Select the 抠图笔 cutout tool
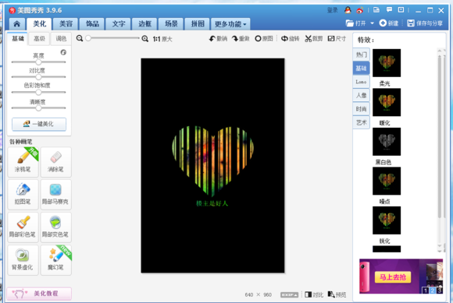Viewport: 453px width, 303px height. (23, 195)
